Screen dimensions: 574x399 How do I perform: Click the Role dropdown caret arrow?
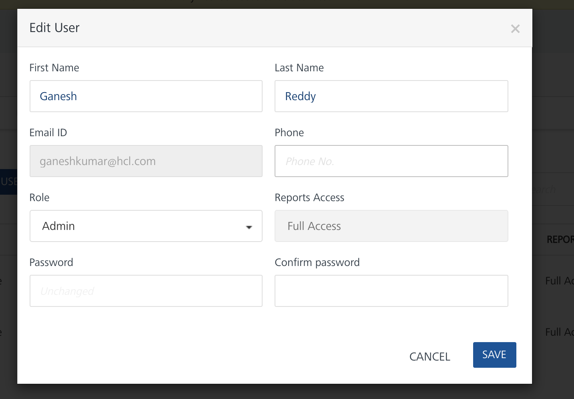(x=249, y=227)
